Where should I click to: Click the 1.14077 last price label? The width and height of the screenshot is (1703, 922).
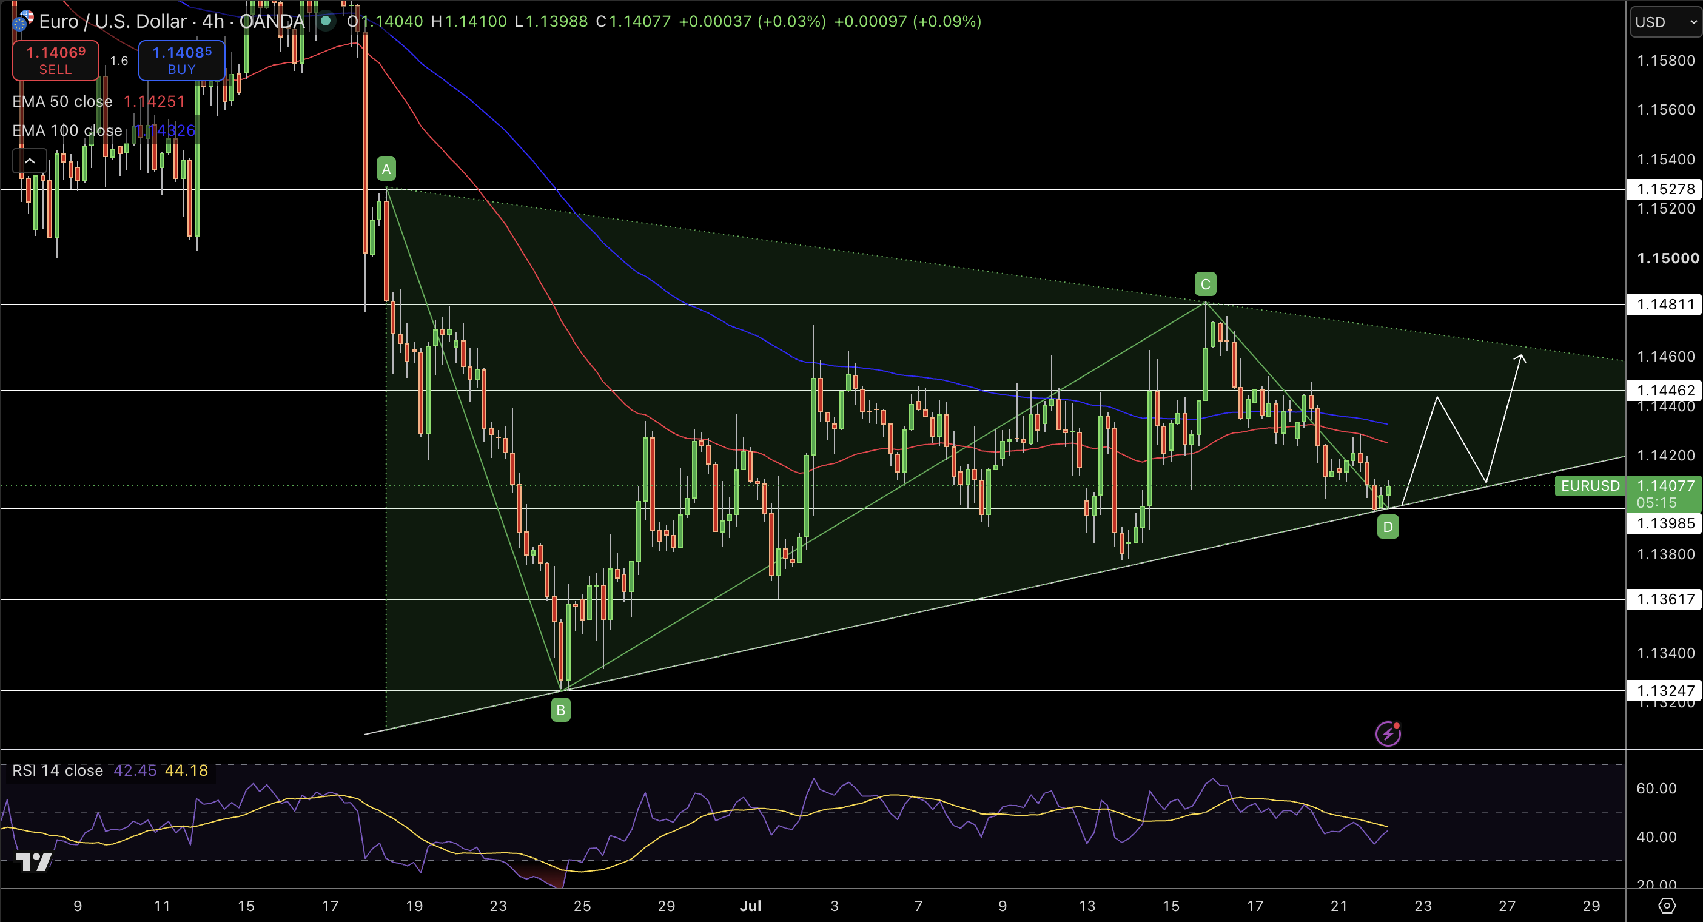click(x=1666, y=485)
